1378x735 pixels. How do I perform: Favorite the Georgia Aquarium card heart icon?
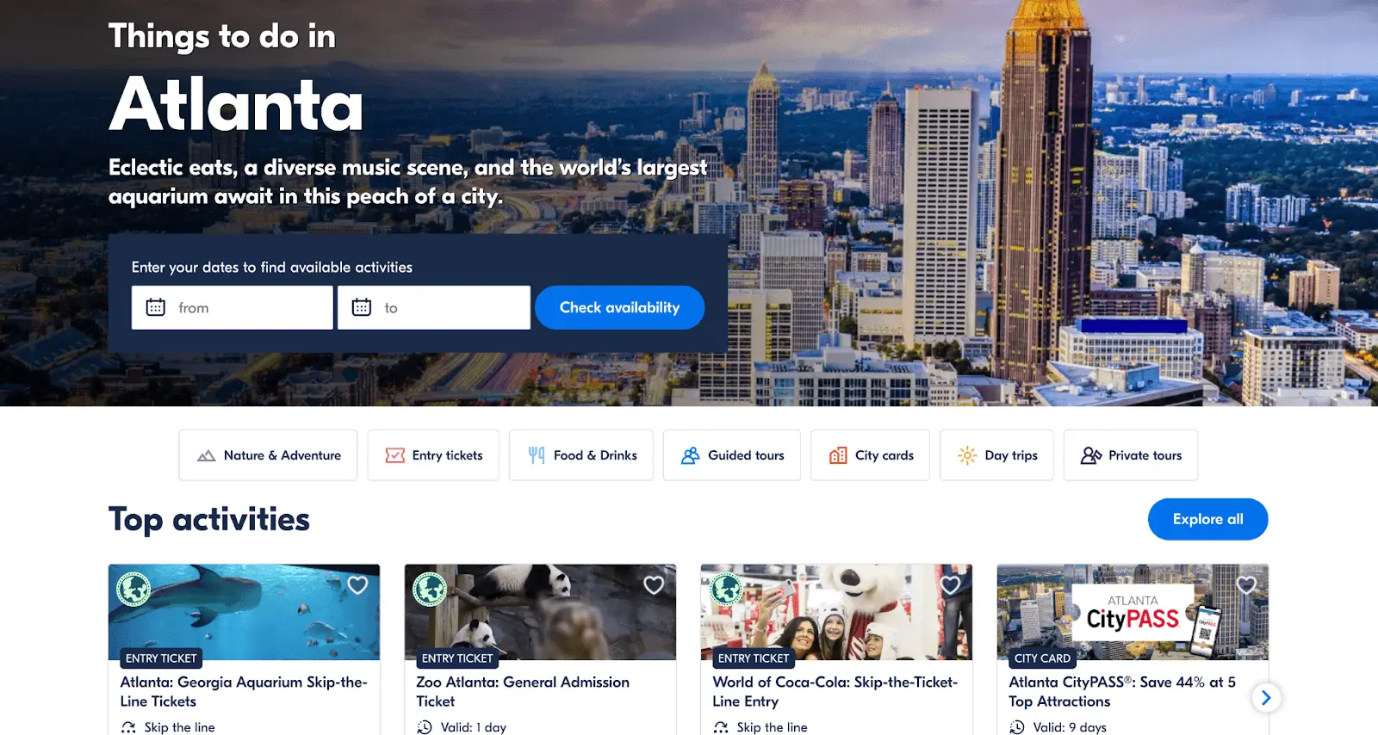tap(357, 585)
